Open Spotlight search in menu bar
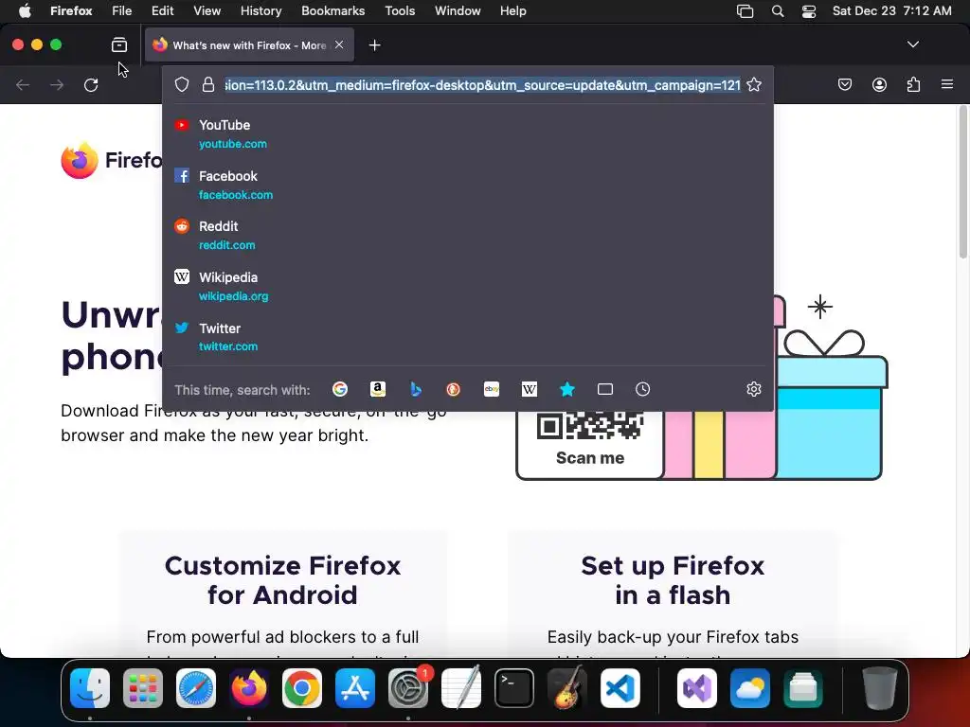 pyautogui.click(x=778, y=11)
